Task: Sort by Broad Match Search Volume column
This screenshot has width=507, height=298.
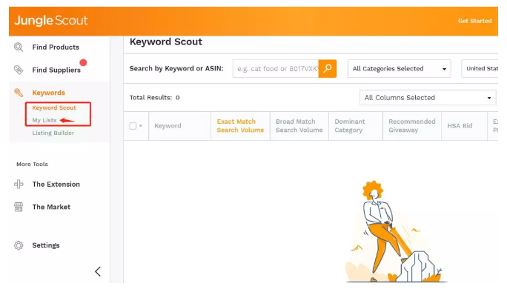Action: [x=299, y=126]
